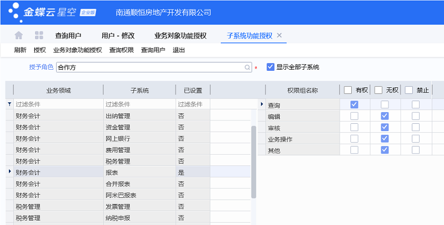Toggle 显示全部子系统 checkbox

271,67
